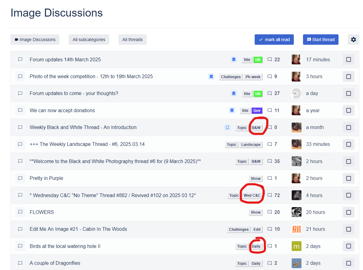Click outlined bookmark on Weekly Black and White row
The image size is (363, 270).
coord(227,127)
